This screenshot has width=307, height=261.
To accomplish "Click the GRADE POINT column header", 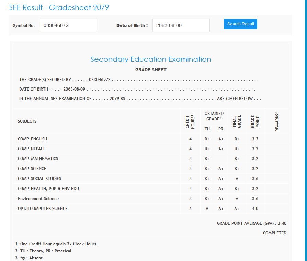I will tap(255, 121).
